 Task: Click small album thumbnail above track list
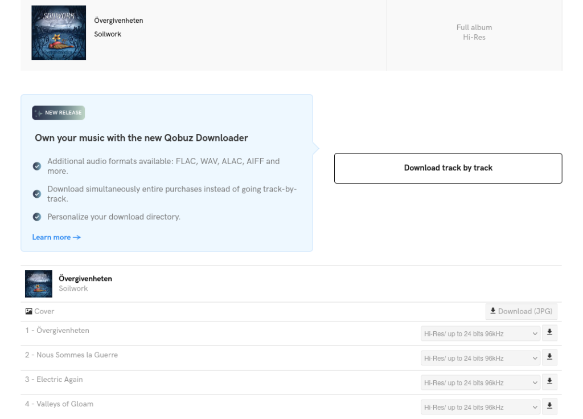point(38,284)
